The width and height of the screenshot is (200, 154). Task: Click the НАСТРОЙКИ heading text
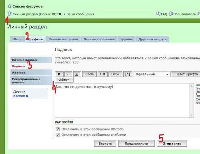pos(64,122)
